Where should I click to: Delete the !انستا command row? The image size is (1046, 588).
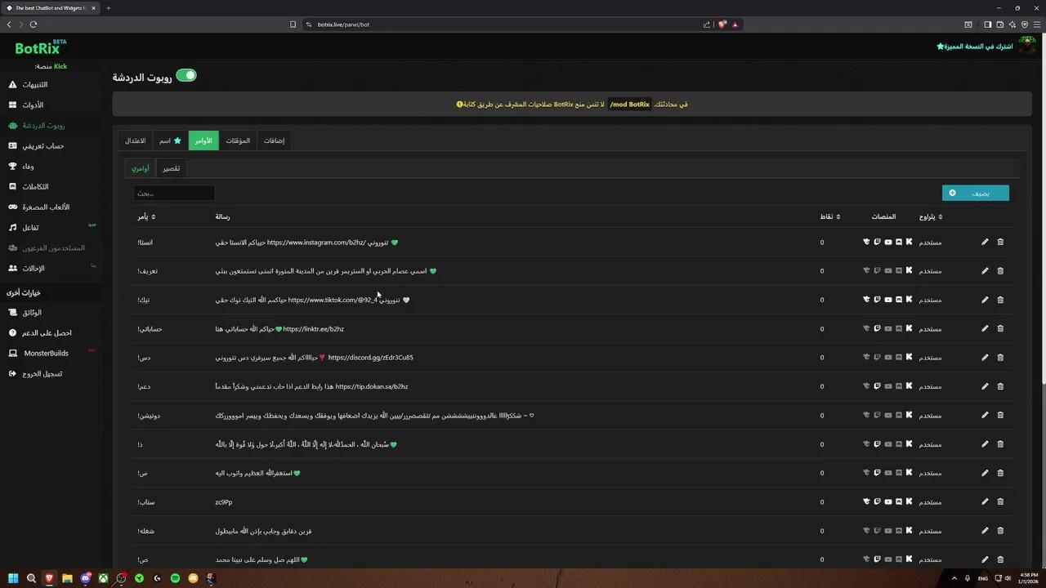1000,242
